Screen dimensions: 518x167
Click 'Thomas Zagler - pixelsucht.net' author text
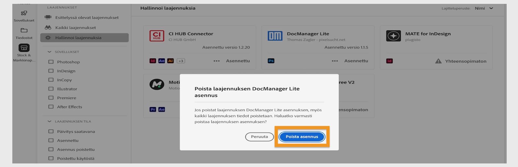click(316, 40)
